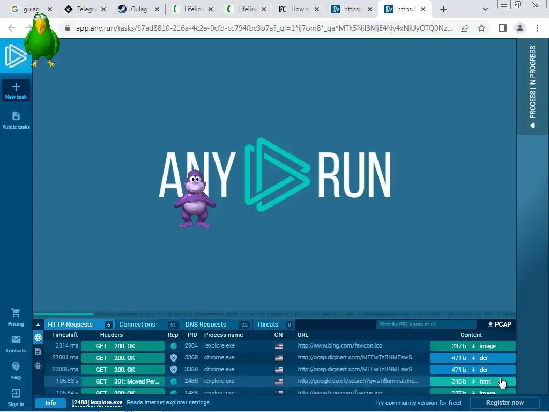Download the 248 b html content
Viewport: 549px width, 412px height.
point(473,381)
